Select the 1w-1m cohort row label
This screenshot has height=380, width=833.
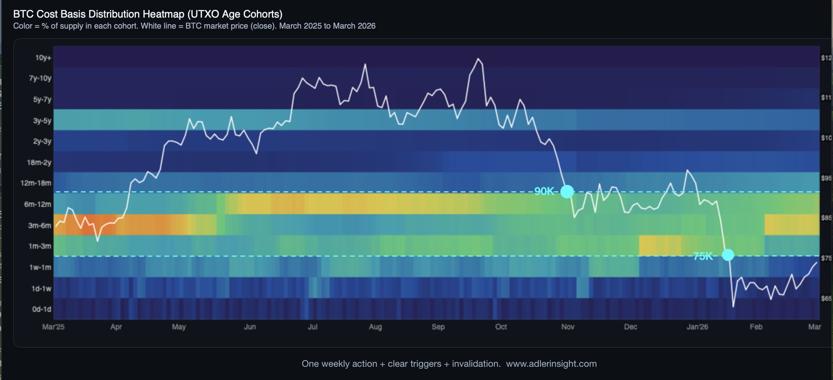coord(40,267)
